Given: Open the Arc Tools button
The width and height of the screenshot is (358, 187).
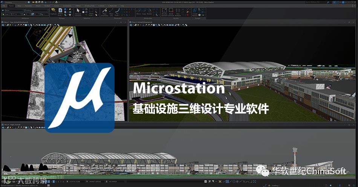Looking at the screenshot, I should pyautogui.click(x=117, y=12).
